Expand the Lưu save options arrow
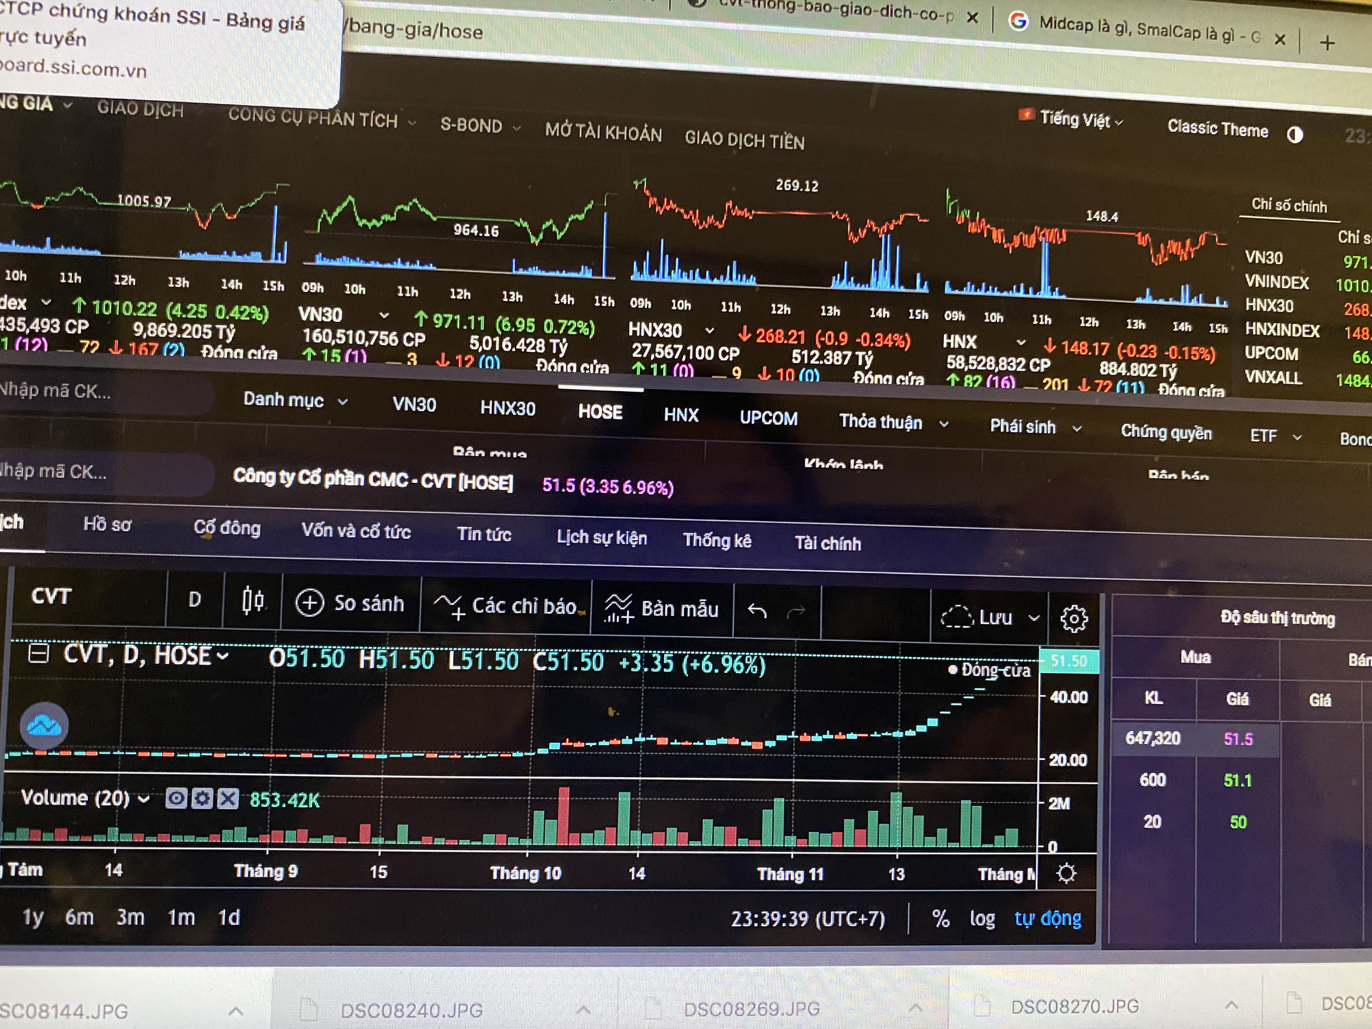The image size is (1372, 1029). (1034, 618)
